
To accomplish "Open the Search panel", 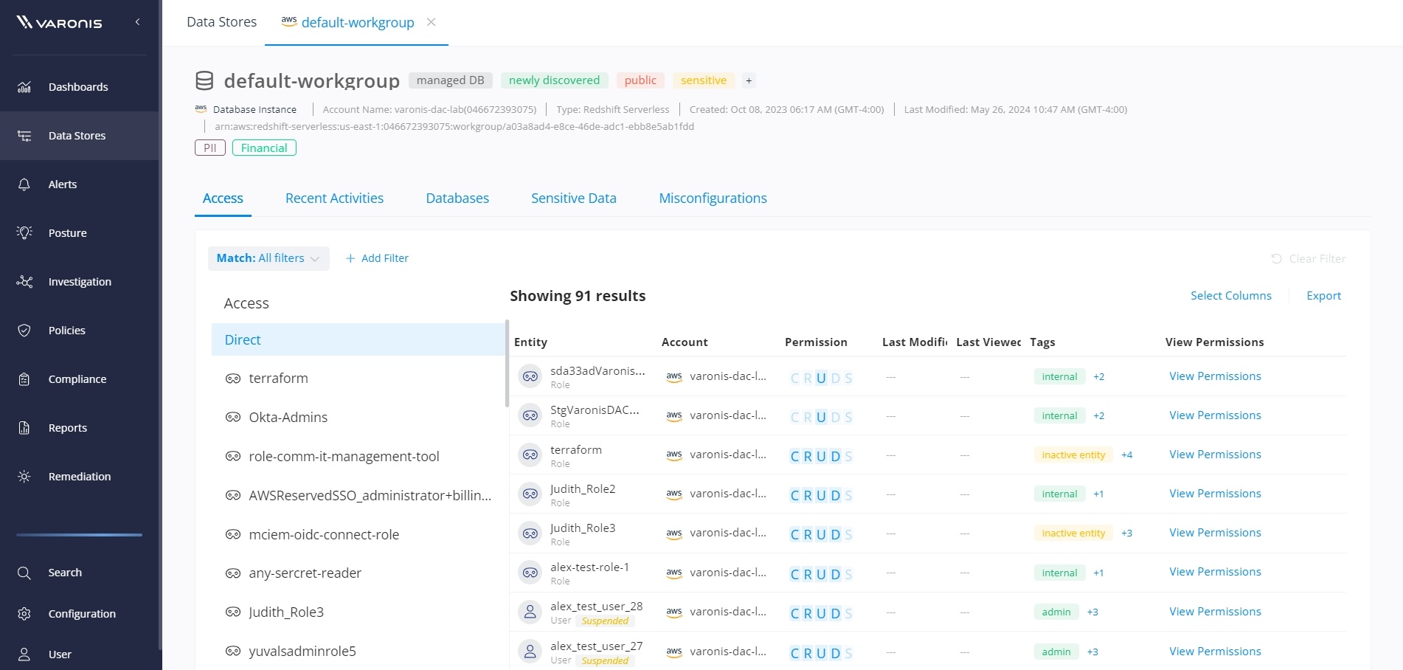I will tap(65, 572).
